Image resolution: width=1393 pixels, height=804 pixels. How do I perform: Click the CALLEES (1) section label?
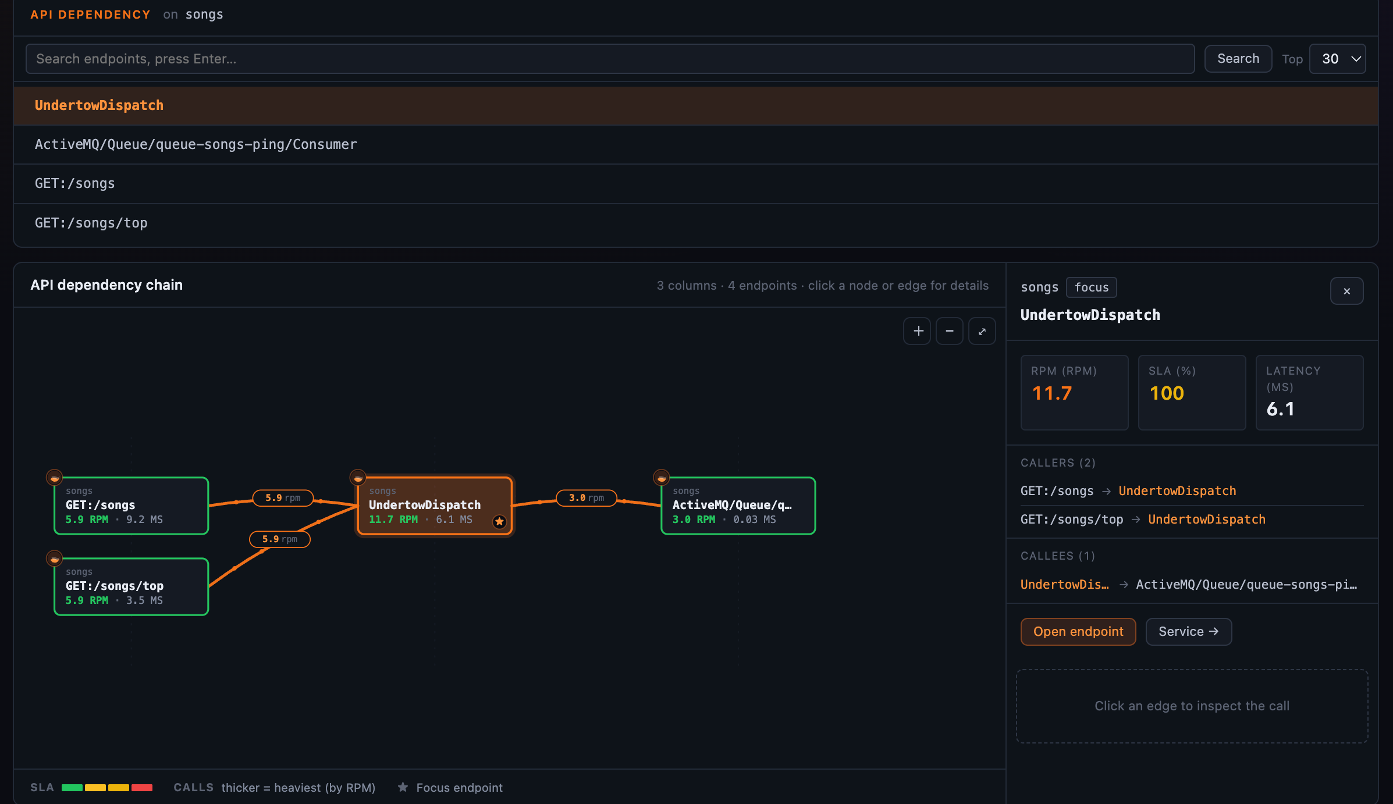tap(1058, 556)
